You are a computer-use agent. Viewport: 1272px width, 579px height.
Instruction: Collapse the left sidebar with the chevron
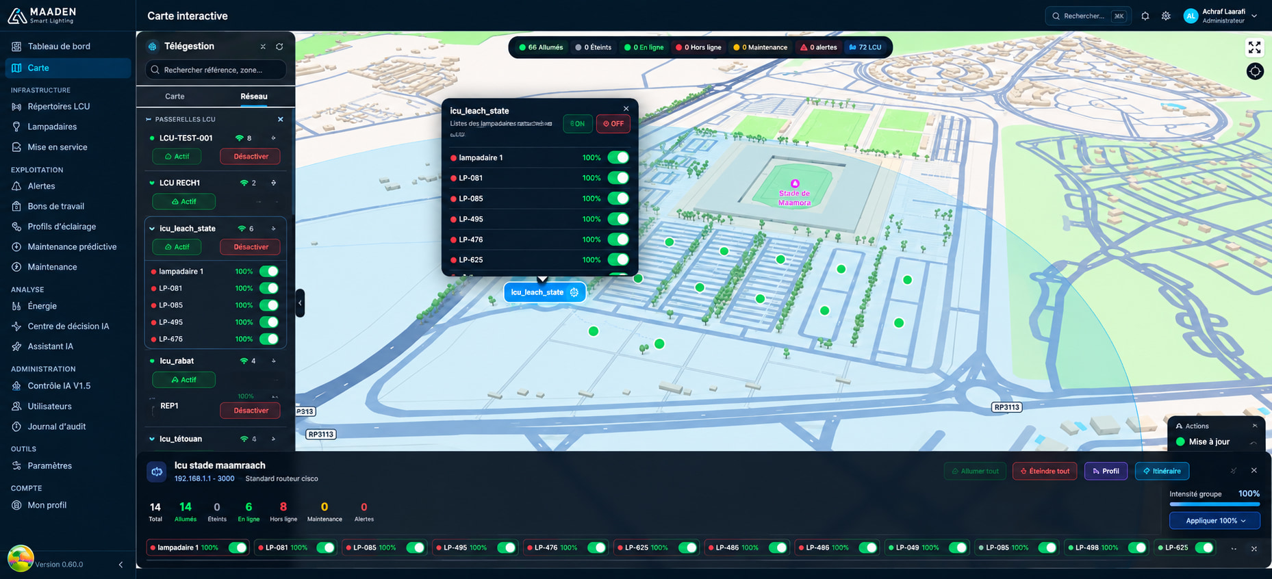point(120,565)
